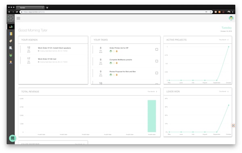Image resolution: width=242 pixels, height=153 pixels.
Task: Go forward with browser forward arrow
Action: [x=13, y=12]
